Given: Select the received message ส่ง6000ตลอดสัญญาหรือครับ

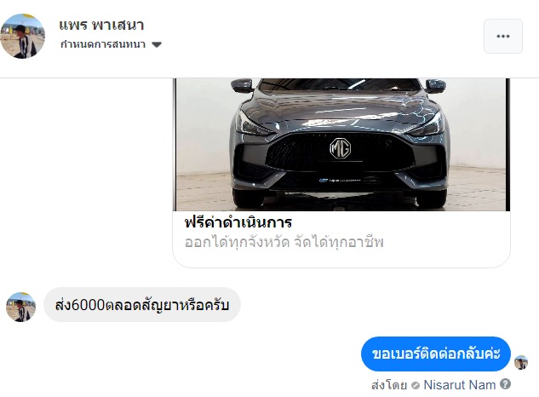Looking at the screenshot, I should 142,305.
